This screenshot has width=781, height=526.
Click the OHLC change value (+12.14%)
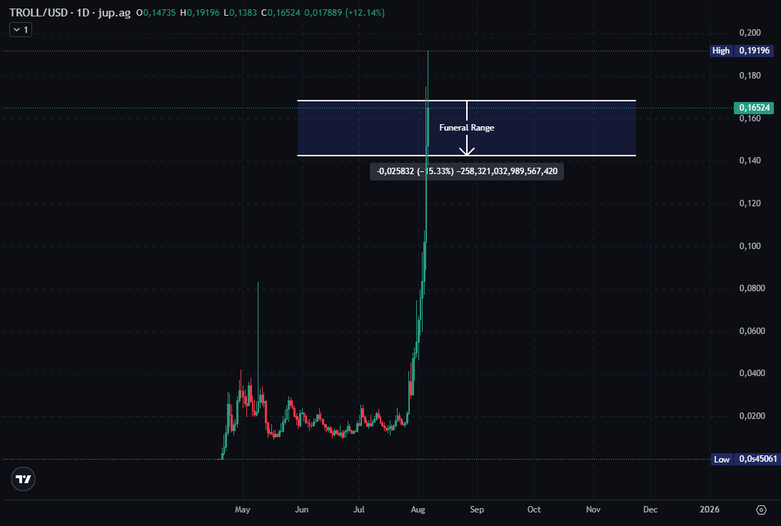(x=365, y=12)
